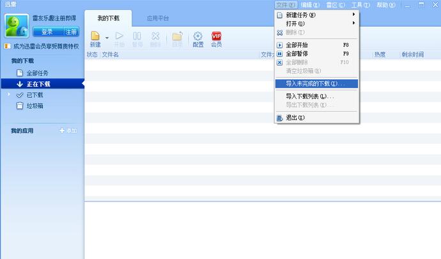Click the plus 添加 button under 我的应用
441x259 pixels.
(x=68, y=130)
